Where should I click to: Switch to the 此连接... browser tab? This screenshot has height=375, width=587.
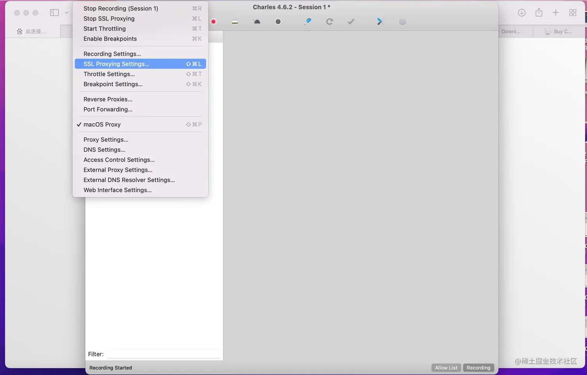pyautogui.click(x=33, y=31)
